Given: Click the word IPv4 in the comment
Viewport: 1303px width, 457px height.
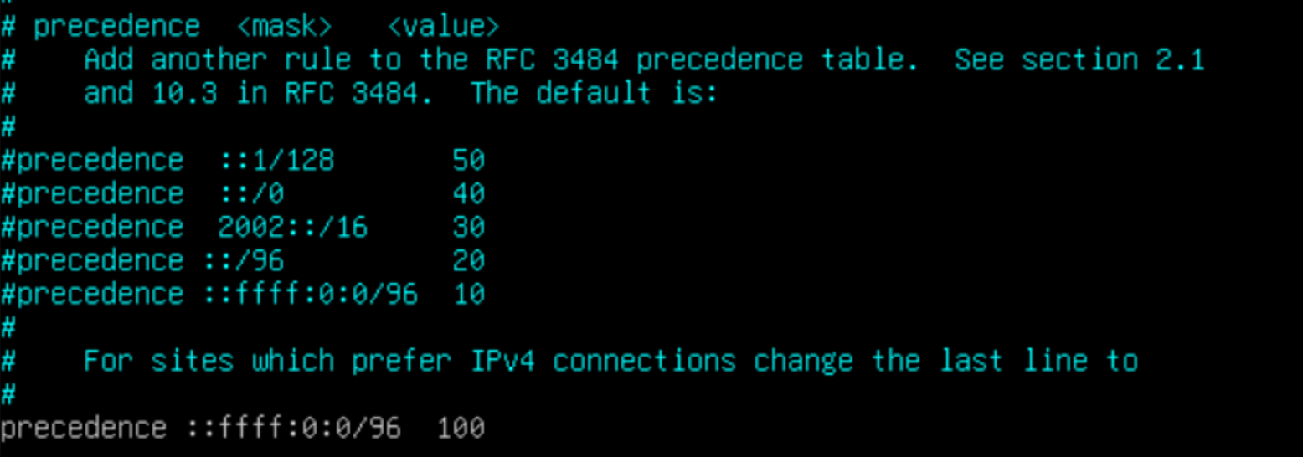Looking at the screenshot, I should (x=502, y=361).
